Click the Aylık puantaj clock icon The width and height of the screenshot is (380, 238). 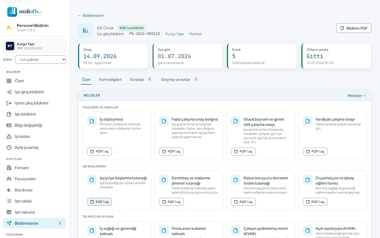point(9,148)
